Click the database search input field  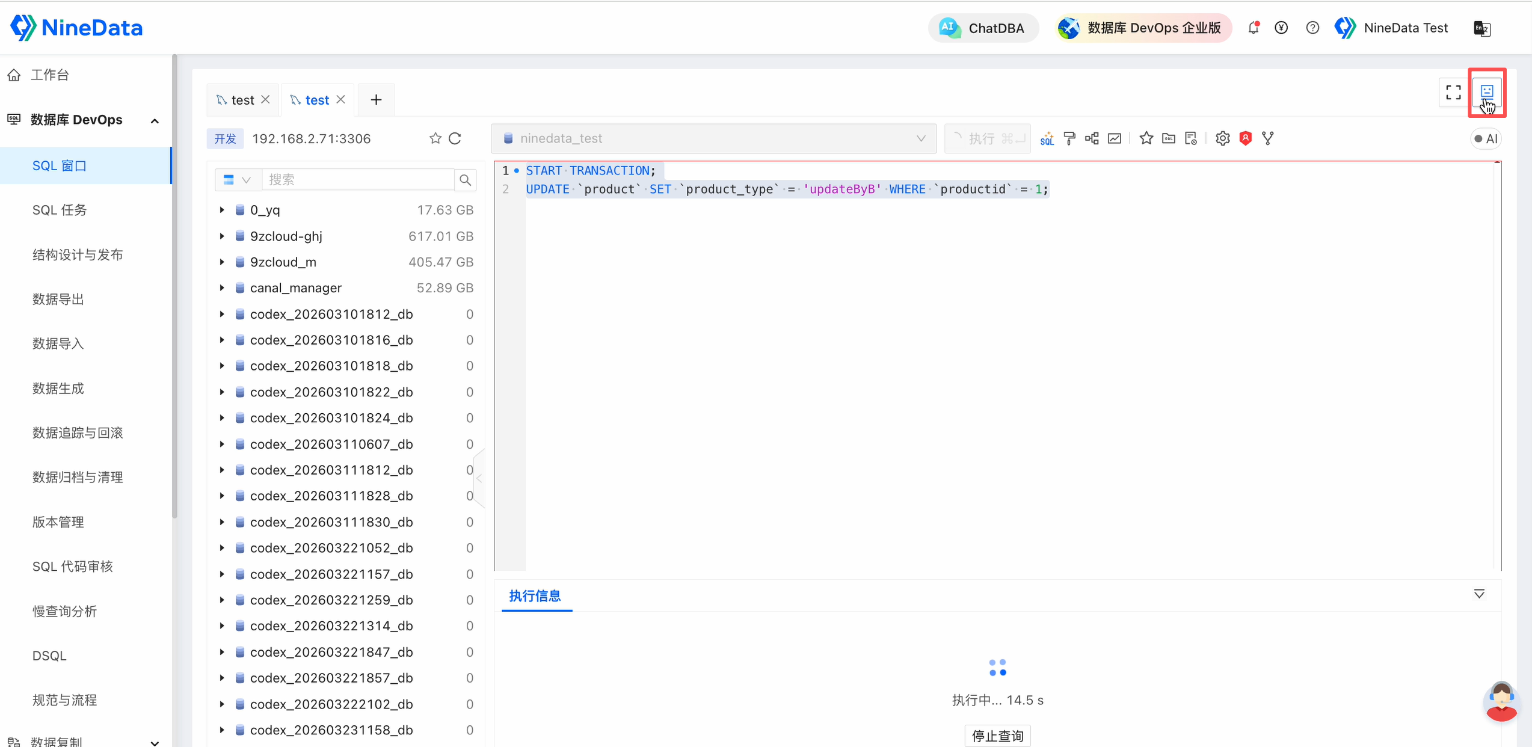coord(358,180)
